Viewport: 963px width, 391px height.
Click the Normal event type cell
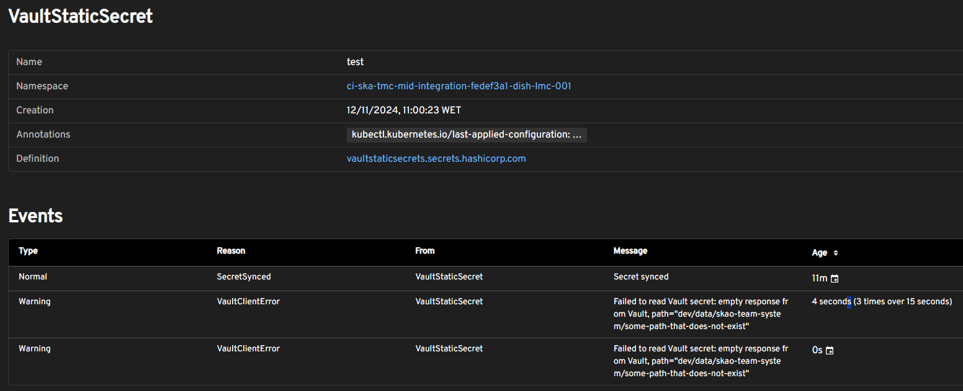point(33,277)
